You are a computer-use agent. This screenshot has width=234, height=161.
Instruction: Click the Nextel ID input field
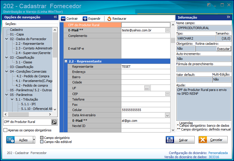pos(146,126)
